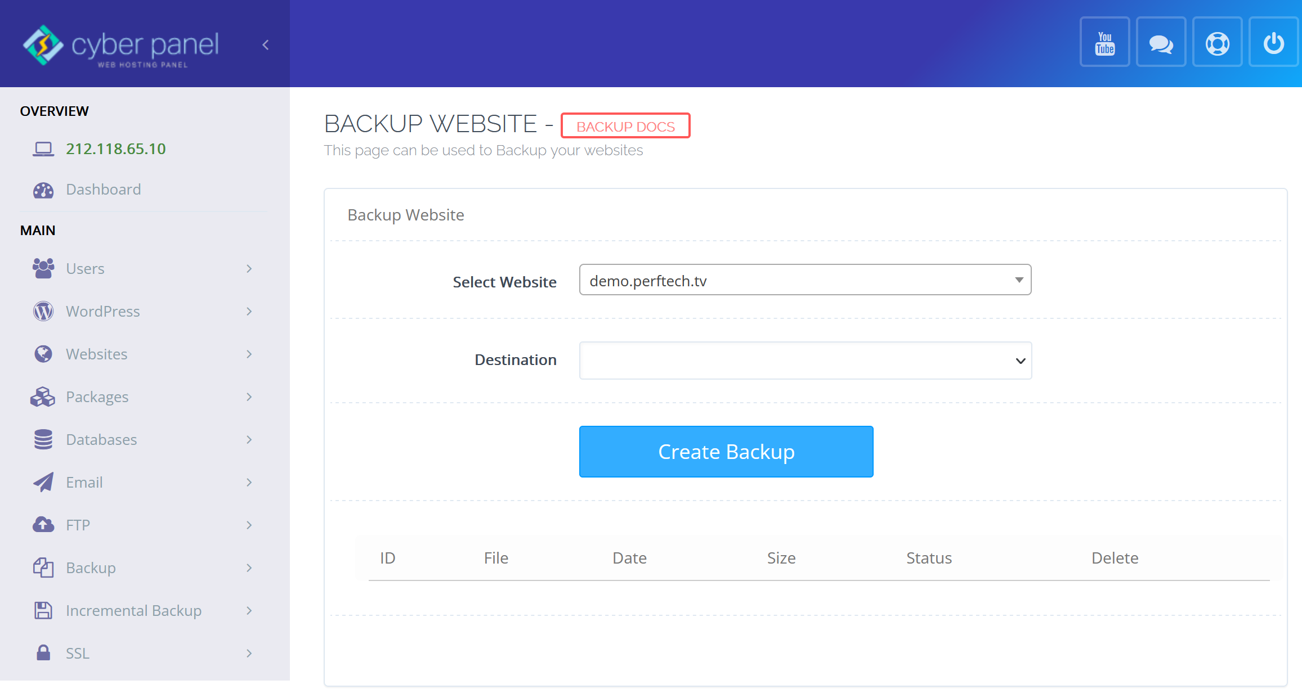1302x698 pixels.
Task: Click the Backup Website panel title
Action: coord(406,215)
